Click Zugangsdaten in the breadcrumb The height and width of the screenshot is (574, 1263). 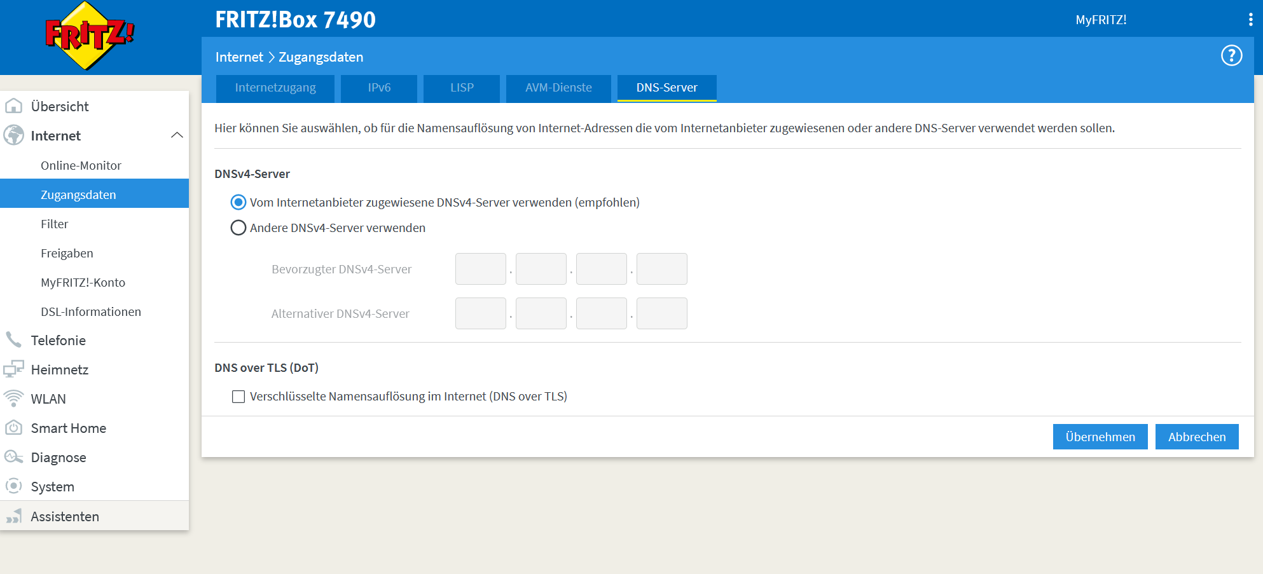tap(321, 57)
